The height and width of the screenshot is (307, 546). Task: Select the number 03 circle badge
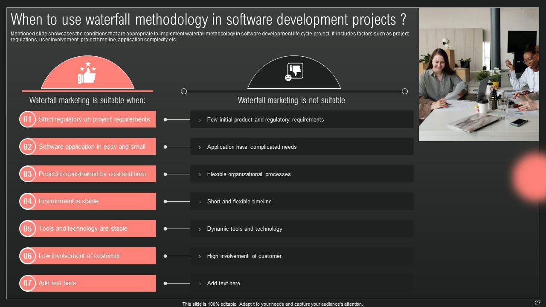27,174
